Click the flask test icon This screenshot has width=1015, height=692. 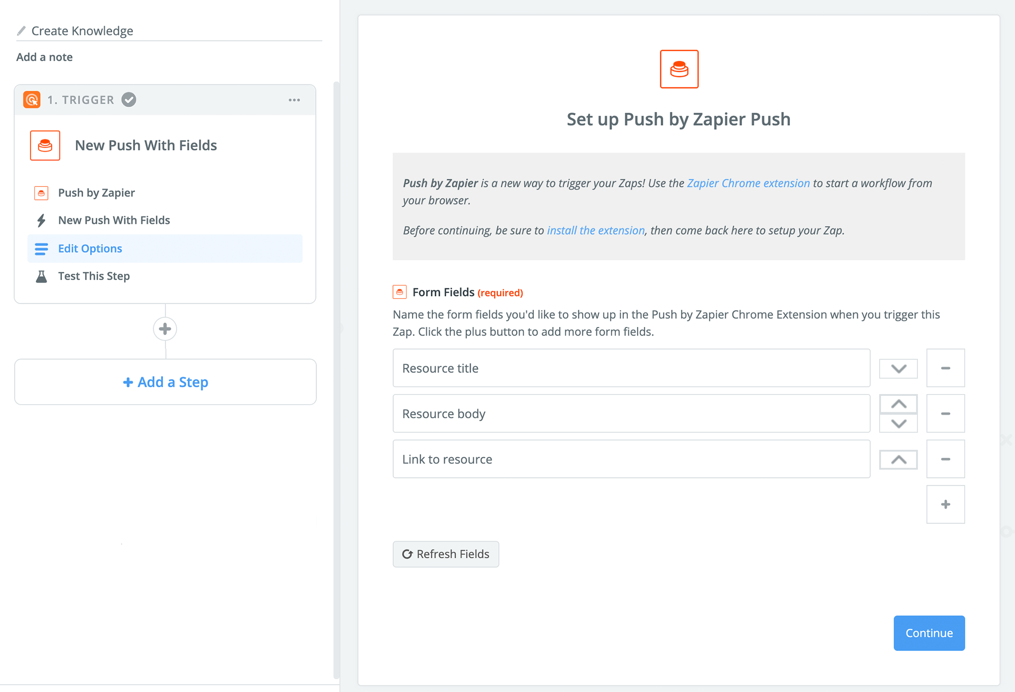(41, 276)
